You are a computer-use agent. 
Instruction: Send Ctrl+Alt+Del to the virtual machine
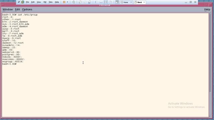(74, 2)
